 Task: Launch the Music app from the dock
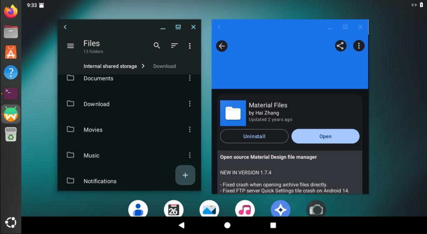(x=245, y=209)
